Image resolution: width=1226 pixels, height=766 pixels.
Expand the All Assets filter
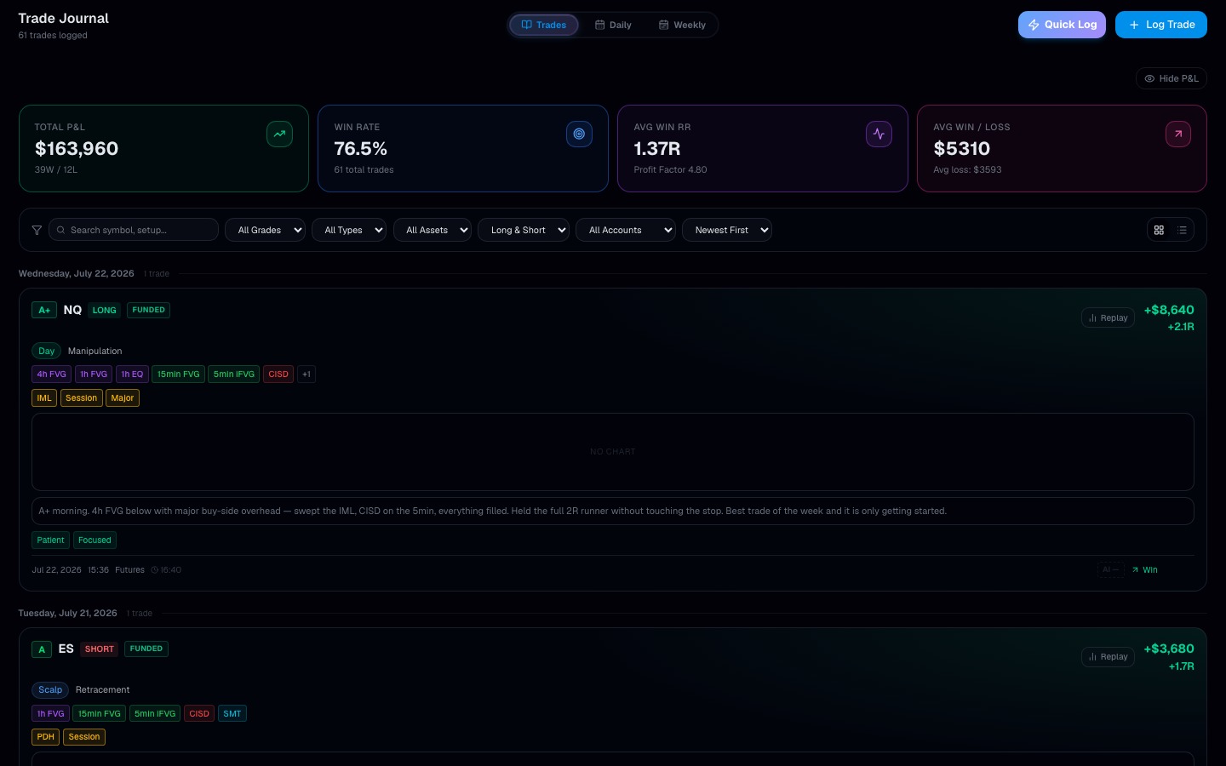tap(433, 230)
